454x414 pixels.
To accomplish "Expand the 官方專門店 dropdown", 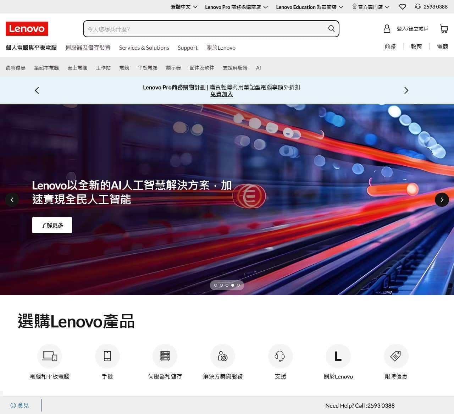I will pyautogui.click(x=371, y=7).
